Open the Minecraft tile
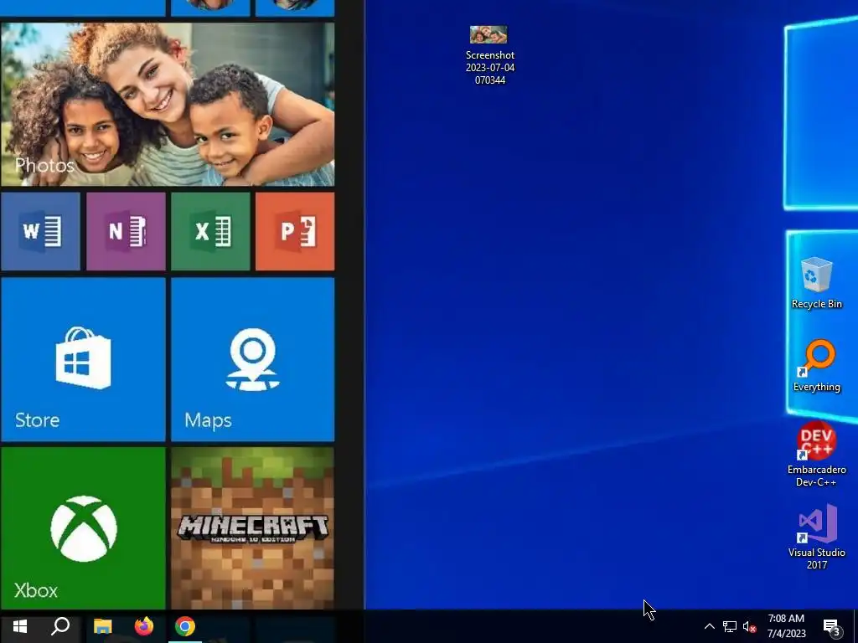This screenshot has height=643, width=858. [253, 528]
